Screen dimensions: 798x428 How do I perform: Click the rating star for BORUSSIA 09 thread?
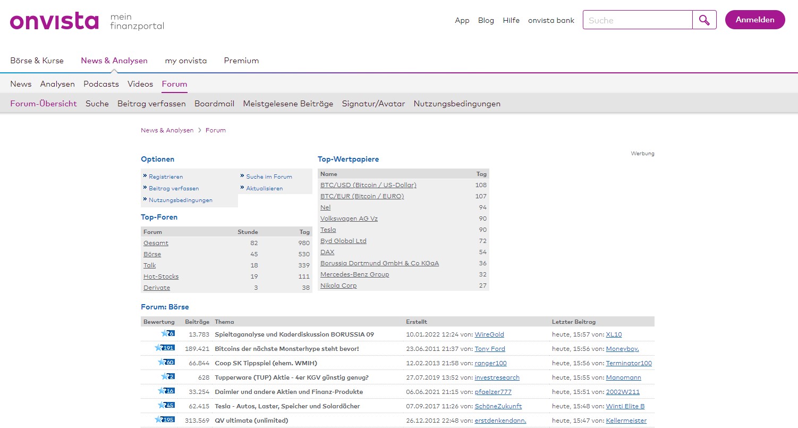pyautogui.click(x=167, y=333)
